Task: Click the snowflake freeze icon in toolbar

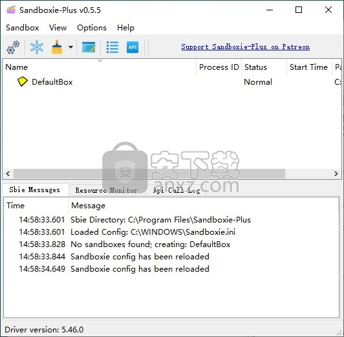Action: tap(37, 47)
